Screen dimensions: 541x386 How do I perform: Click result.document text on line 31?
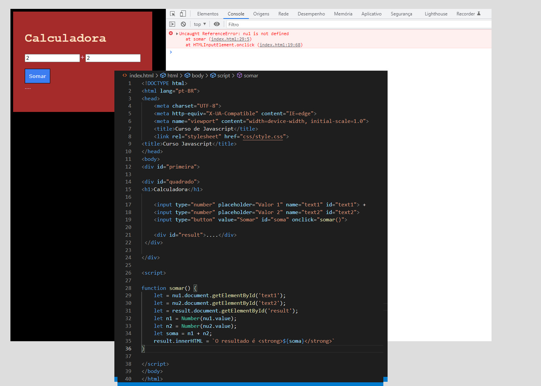(x=195, y=311)
